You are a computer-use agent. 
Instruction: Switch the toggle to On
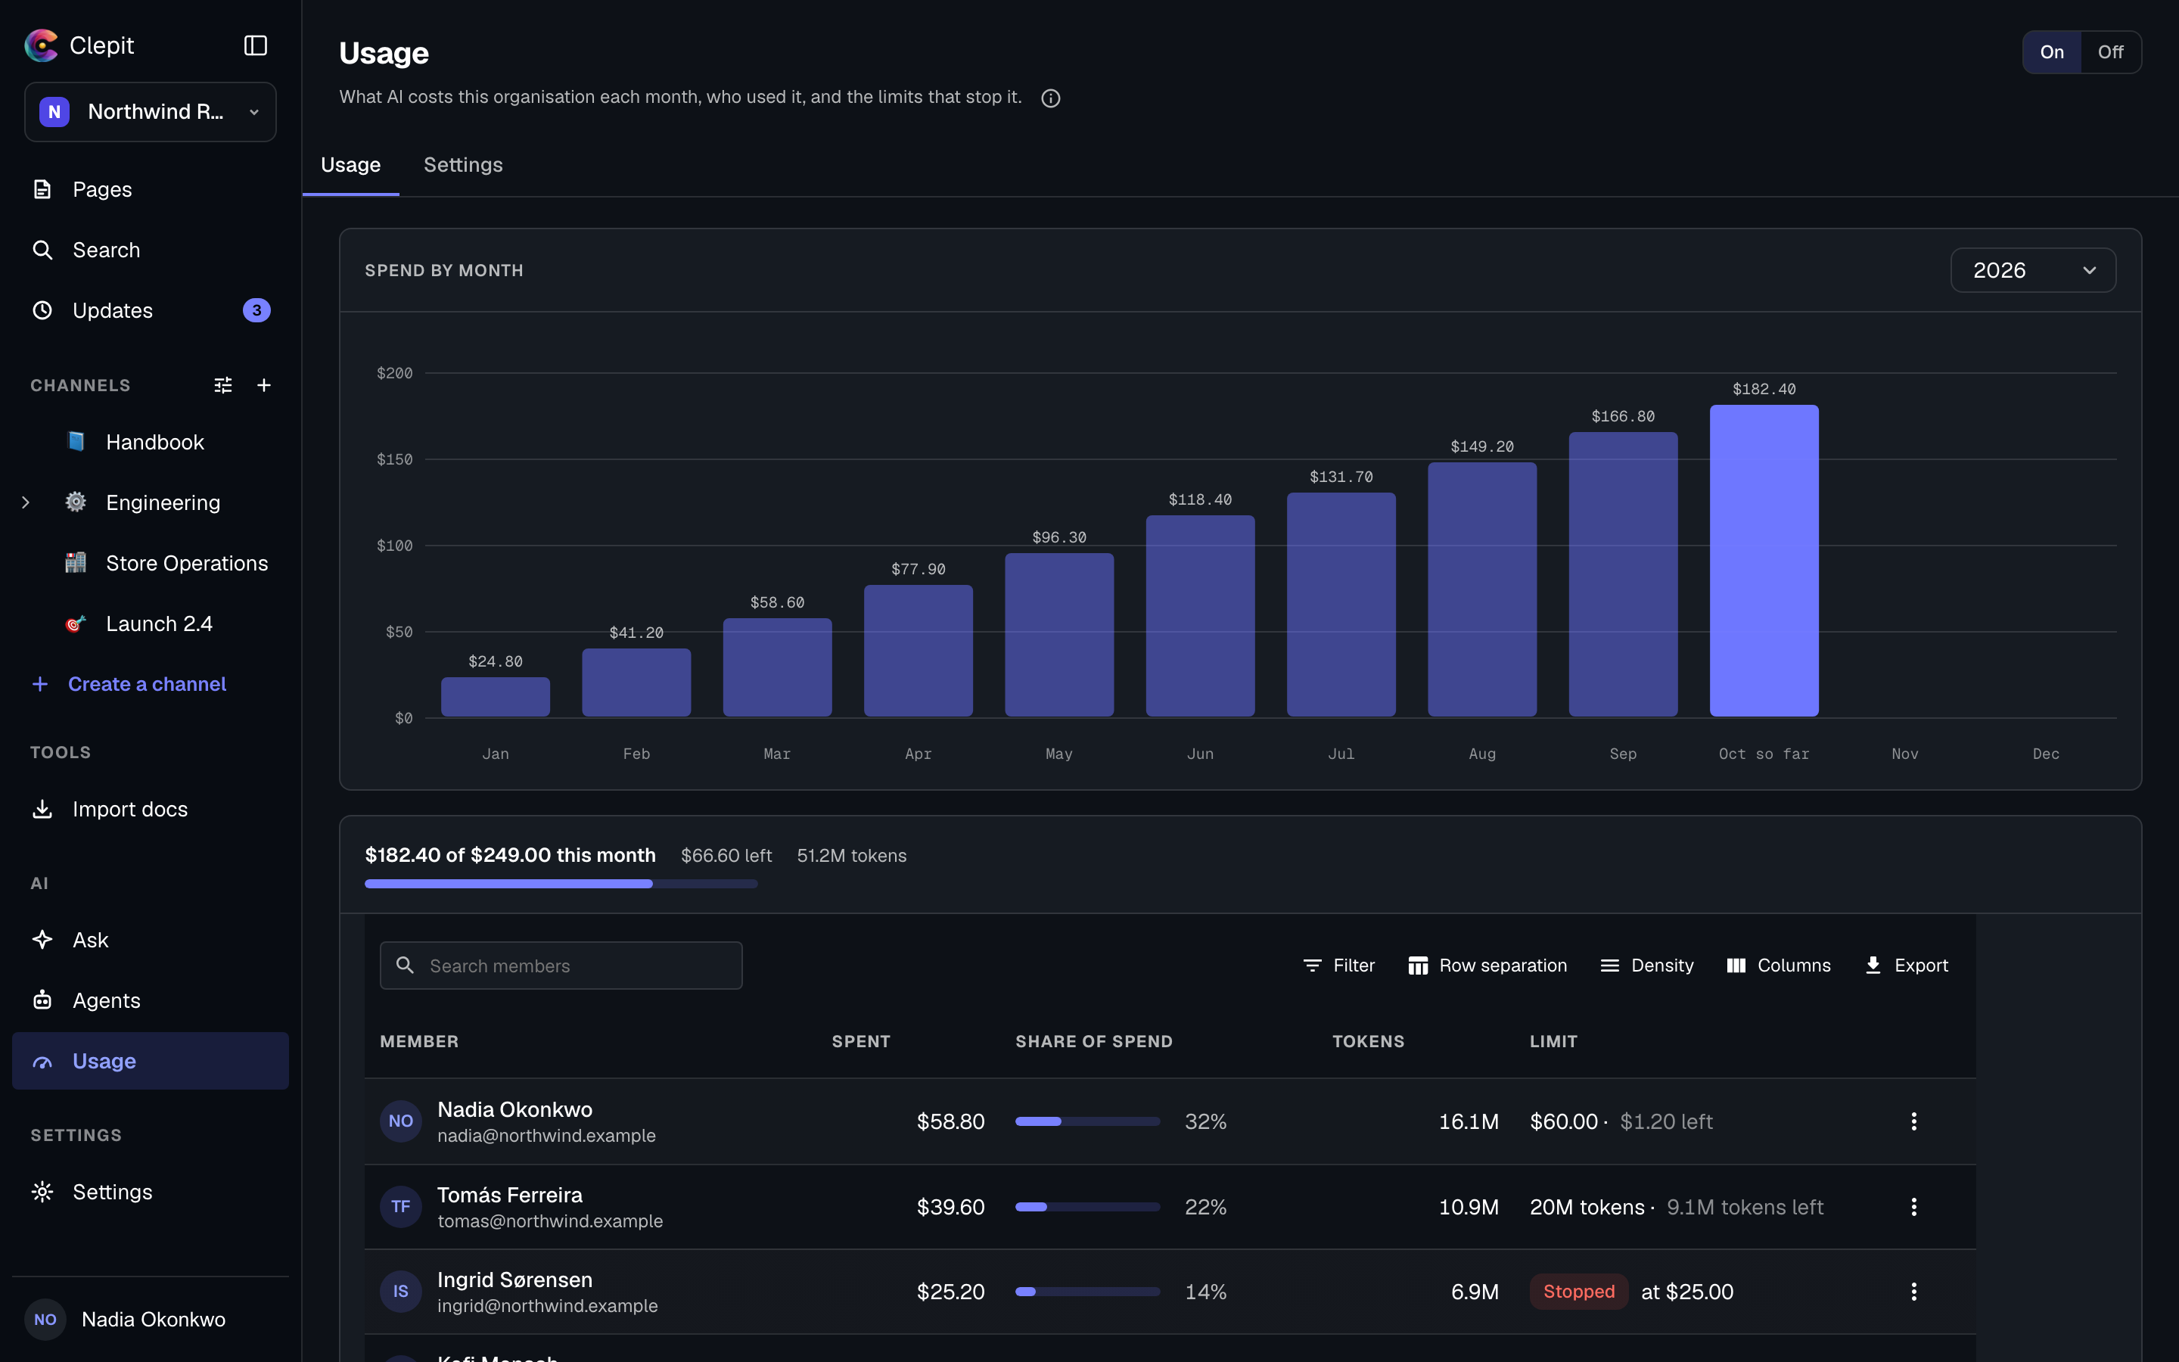tap(2052, 52)
